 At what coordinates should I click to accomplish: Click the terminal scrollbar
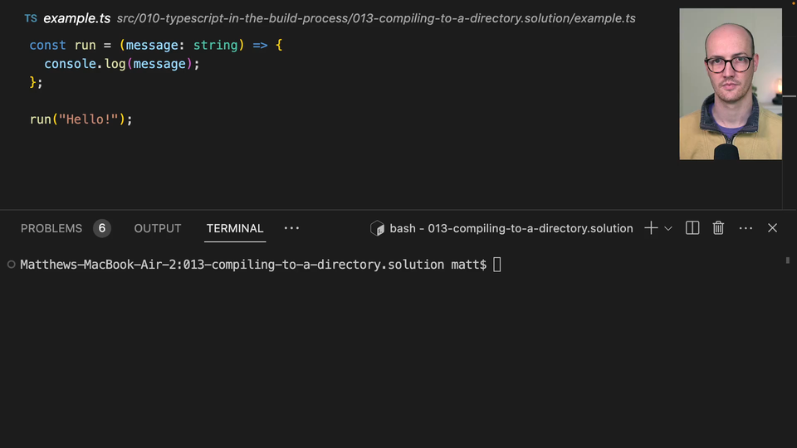(787, 261)
